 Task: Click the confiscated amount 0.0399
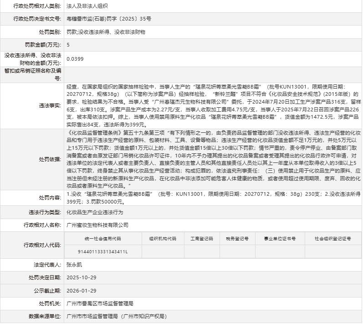tap(75, 59)
